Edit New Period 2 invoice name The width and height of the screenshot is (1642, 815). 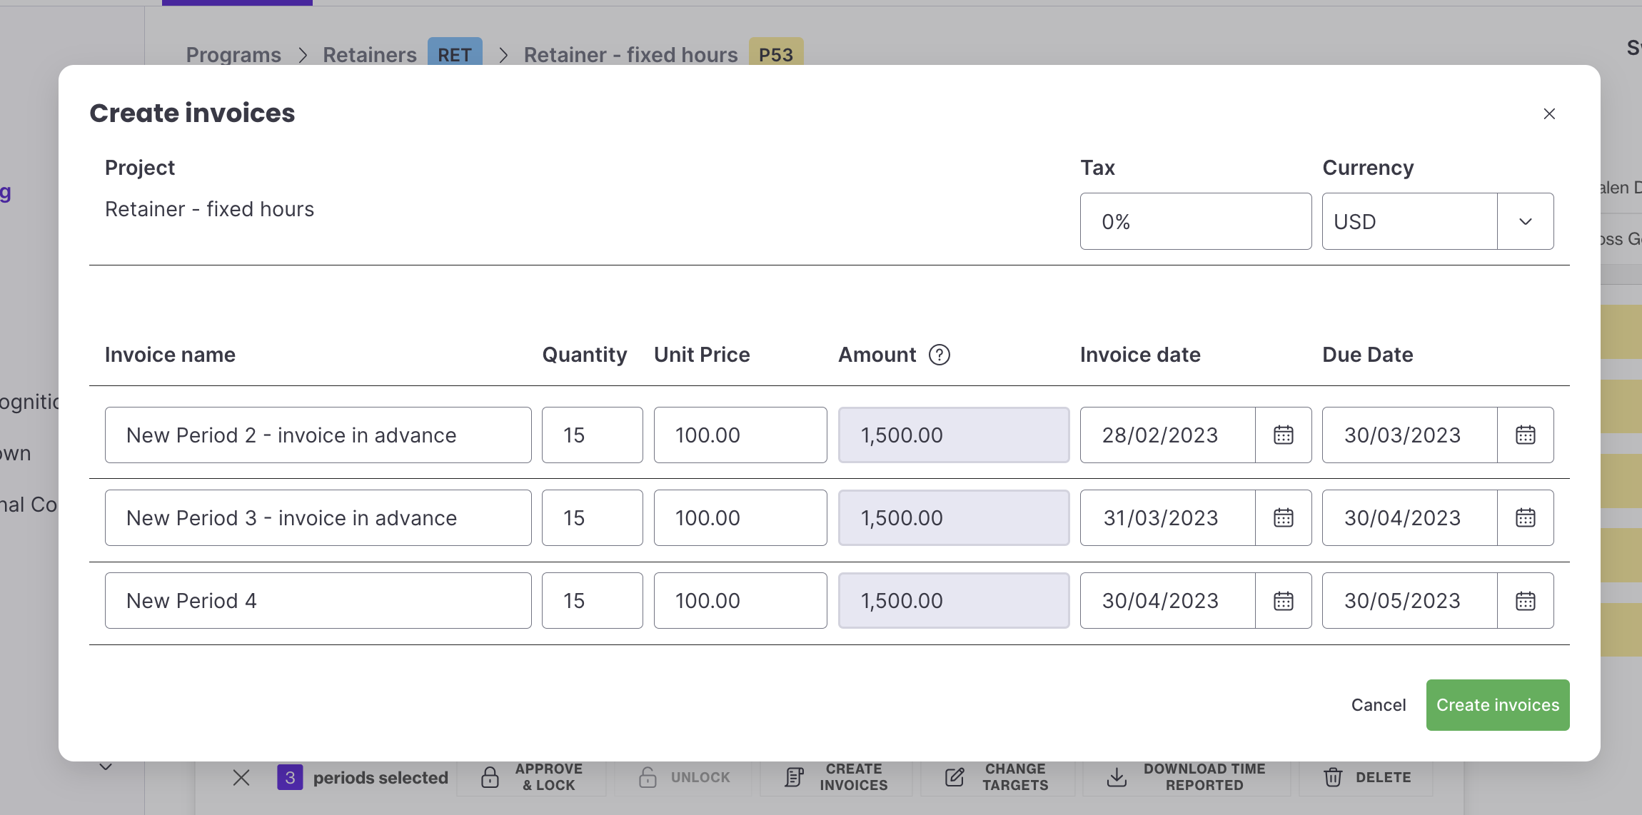tap(318, 435)
